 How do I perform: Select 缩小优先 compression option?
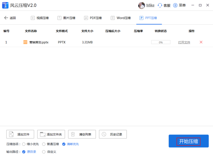(x=24, y=144)
